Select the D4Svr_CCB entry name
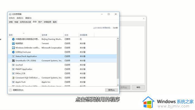 pyautogui.click(x=20, y=73)
